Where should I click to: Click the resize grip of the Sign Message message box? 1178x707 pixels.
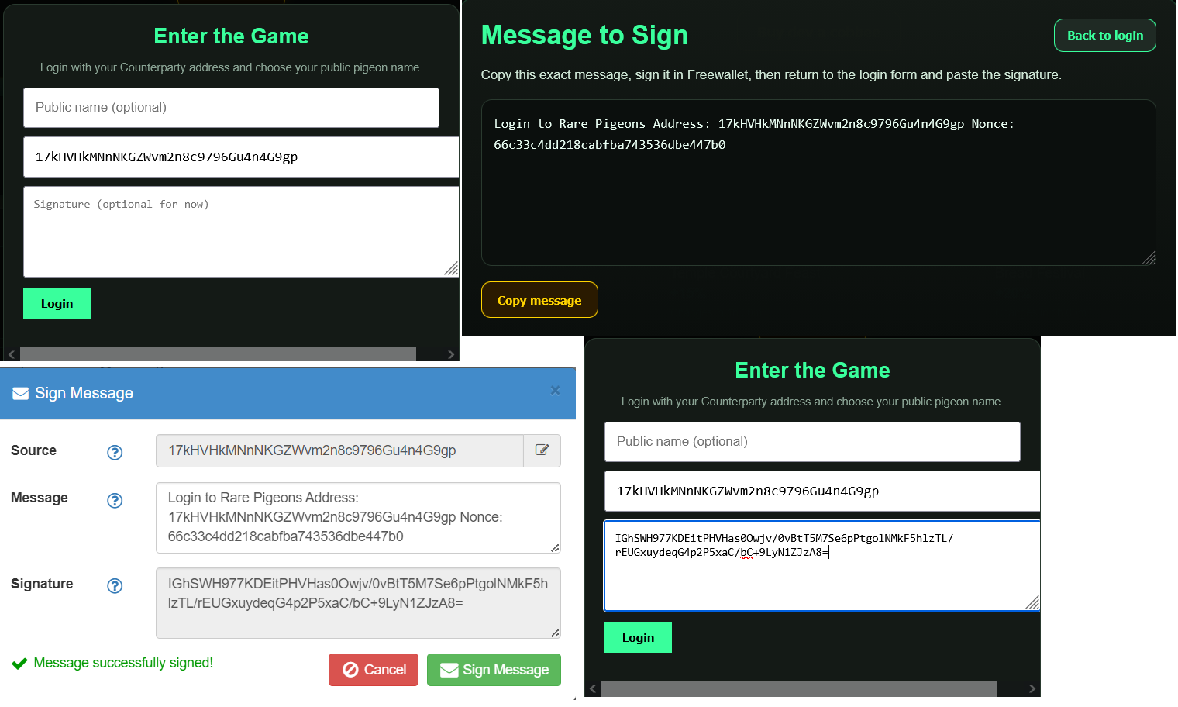click(x=555, y=548)
